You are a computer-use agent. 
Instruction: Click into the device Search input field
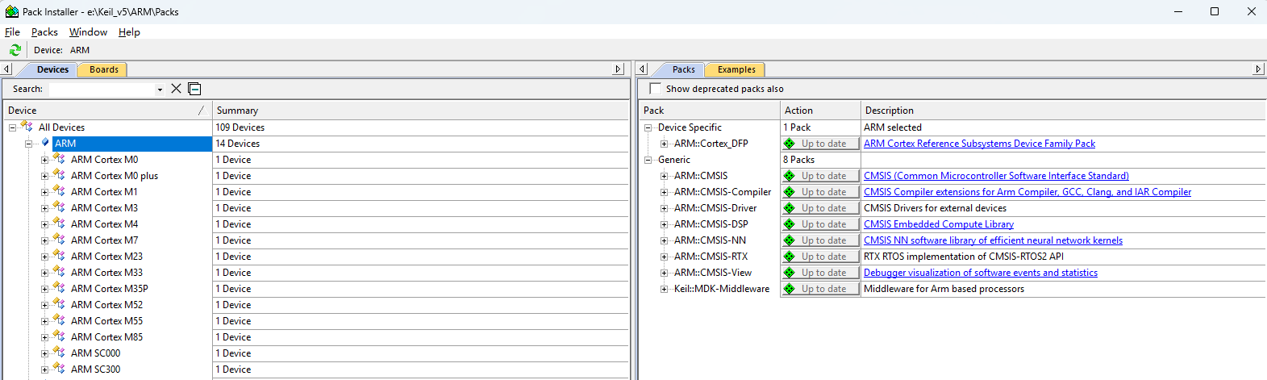[x=102, y=90]
